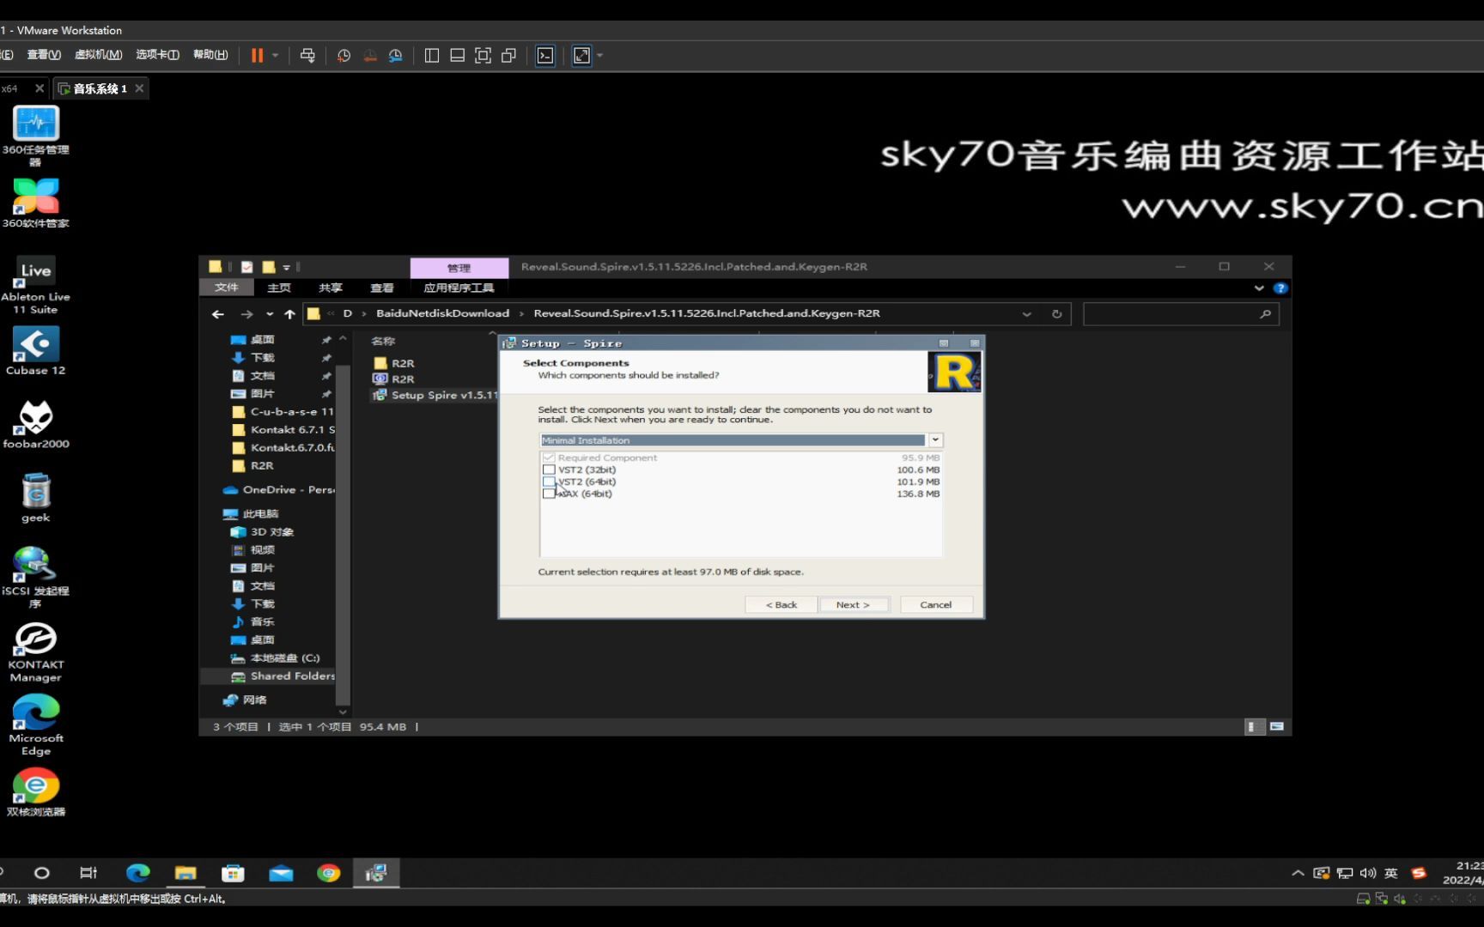Viewport: 1484px width, 927px height.
Task: Open the geek uninstaller desktop icon
Action: (x=35, y=498)
